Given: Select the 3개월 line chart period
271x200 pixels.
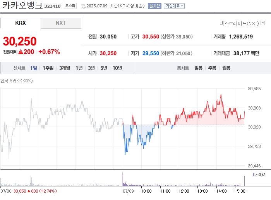Looking at the screenshot, I should (x=65, y=68).
